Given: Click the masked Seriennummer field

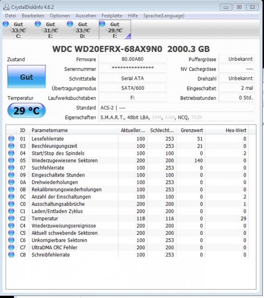Looking at the screenshot, I should pyautogui.click(x=132, y=69).
